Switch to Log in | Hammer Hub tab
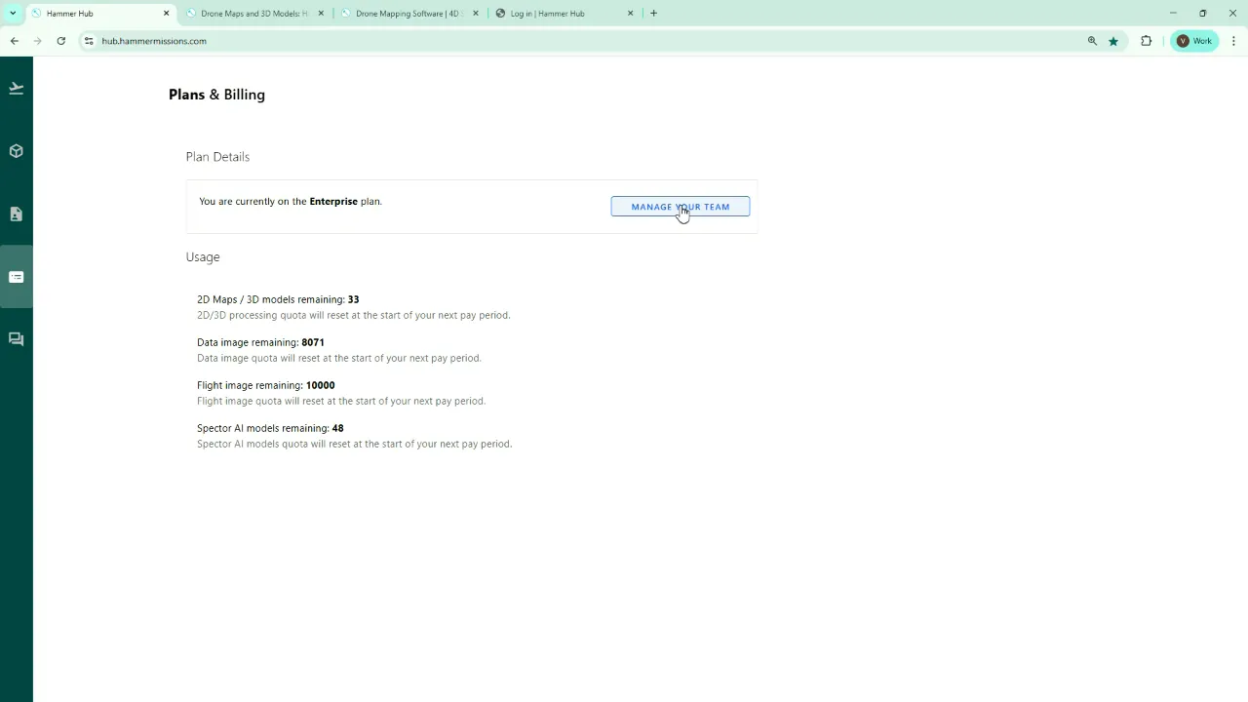 click(x=564, y=14)
